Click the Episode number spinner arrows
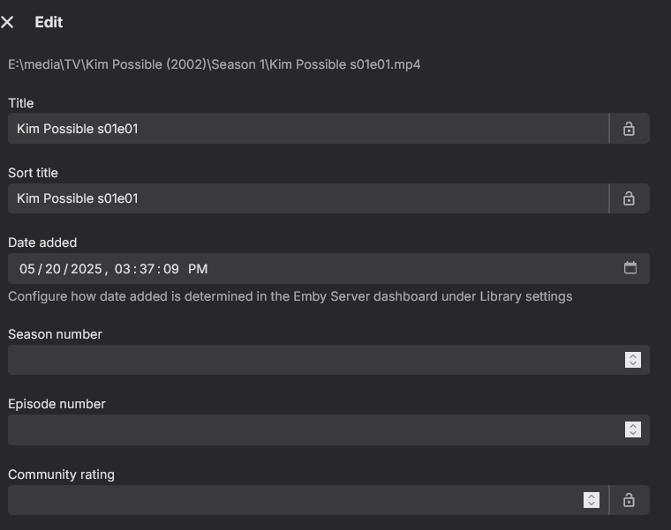Image resolution: width=671 pixels, height=530 pixels. click(x=632, y=429)
